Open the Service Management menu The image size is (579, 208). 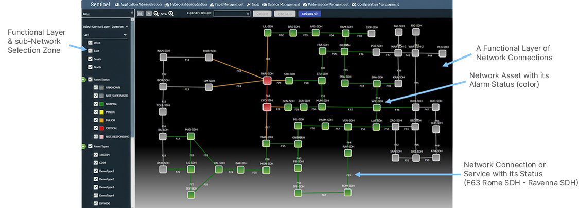[281, 5]
